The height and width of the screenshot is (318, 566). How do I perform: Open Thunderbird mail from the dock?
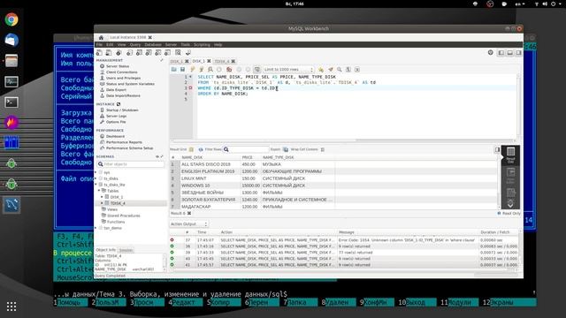[x=11, y=40]
